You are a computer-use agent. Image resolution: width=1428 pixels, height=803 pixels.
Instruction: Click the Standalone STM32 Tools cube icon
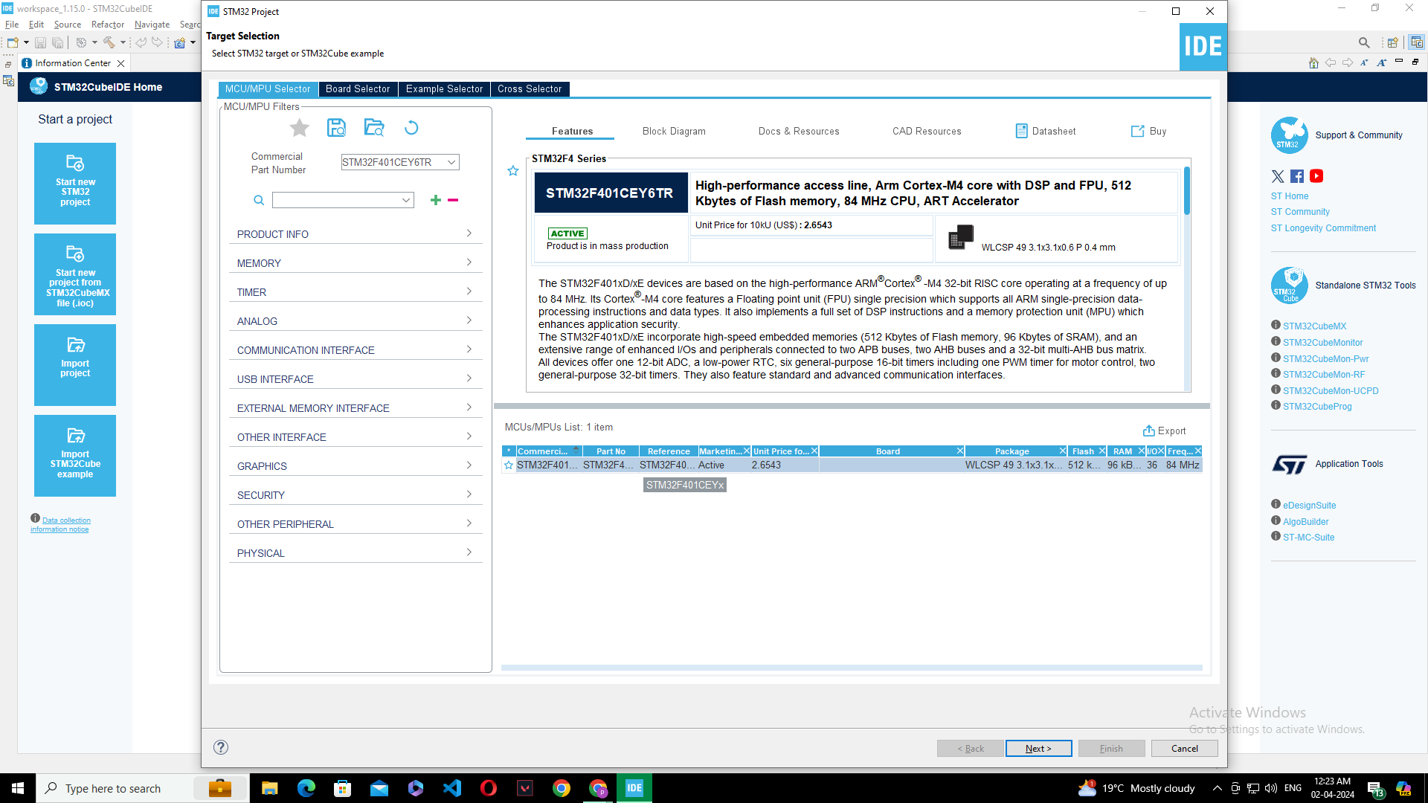point(1289,286)
